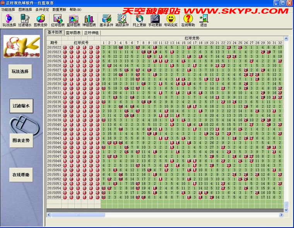Open 高级条件 settings icon

pos(122,20)
